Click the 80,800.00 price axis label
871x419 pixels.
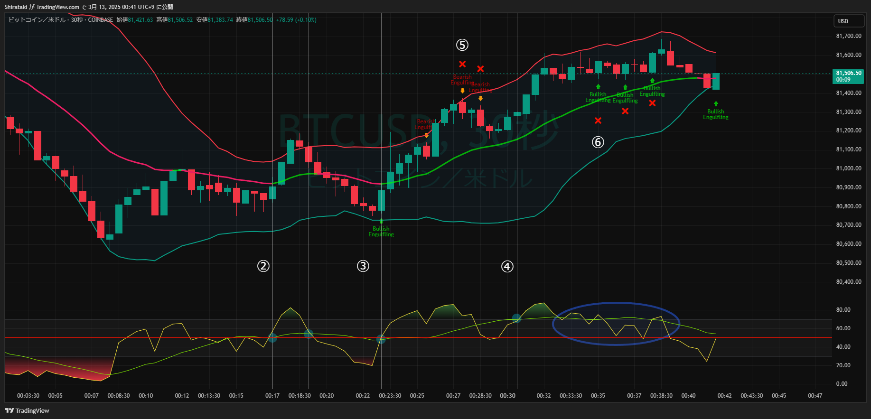849,206
